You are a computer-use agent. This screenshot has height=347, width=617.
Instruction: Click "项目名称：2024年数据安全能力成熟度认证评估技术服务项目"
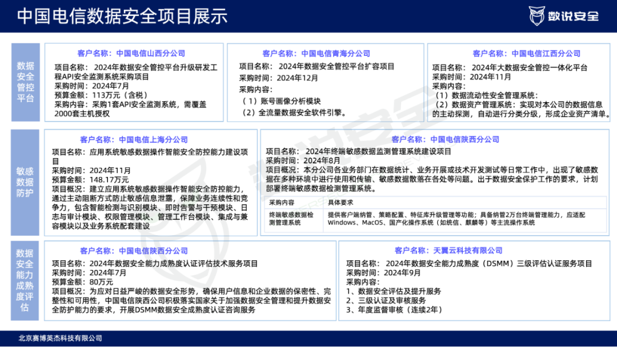155,263
